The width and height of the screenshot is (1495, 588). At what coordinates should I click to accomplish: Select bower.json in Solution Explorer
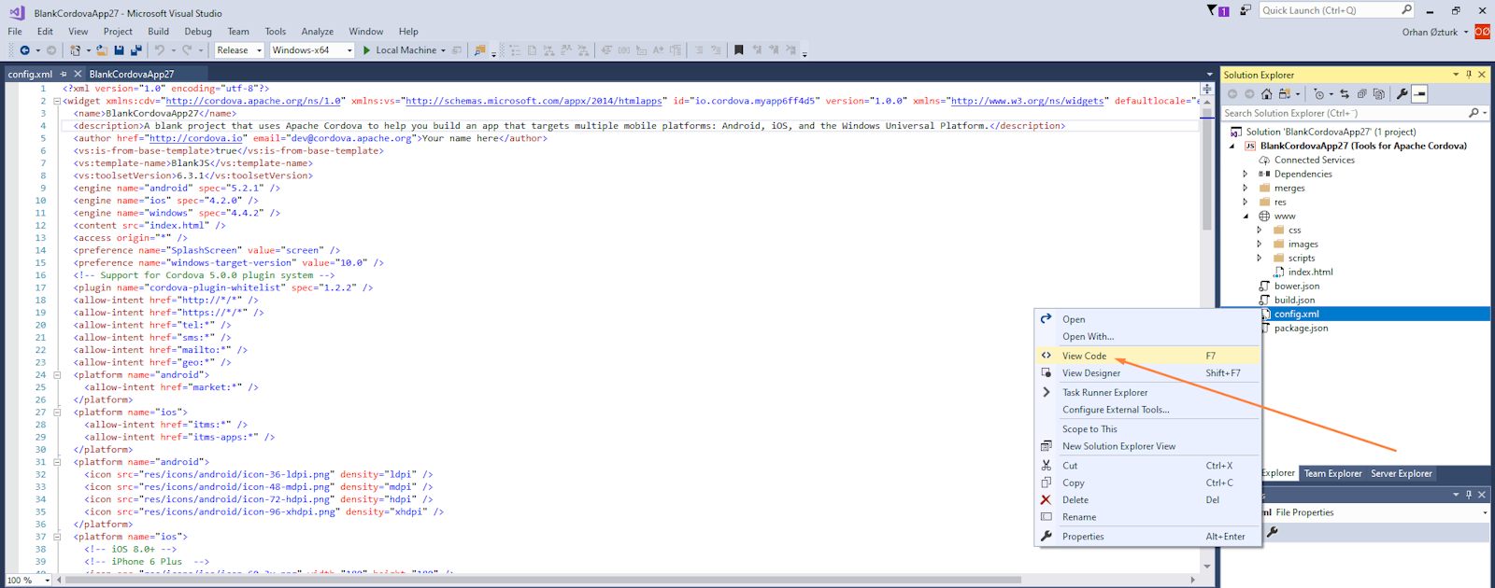click(x=1297, y=286)
